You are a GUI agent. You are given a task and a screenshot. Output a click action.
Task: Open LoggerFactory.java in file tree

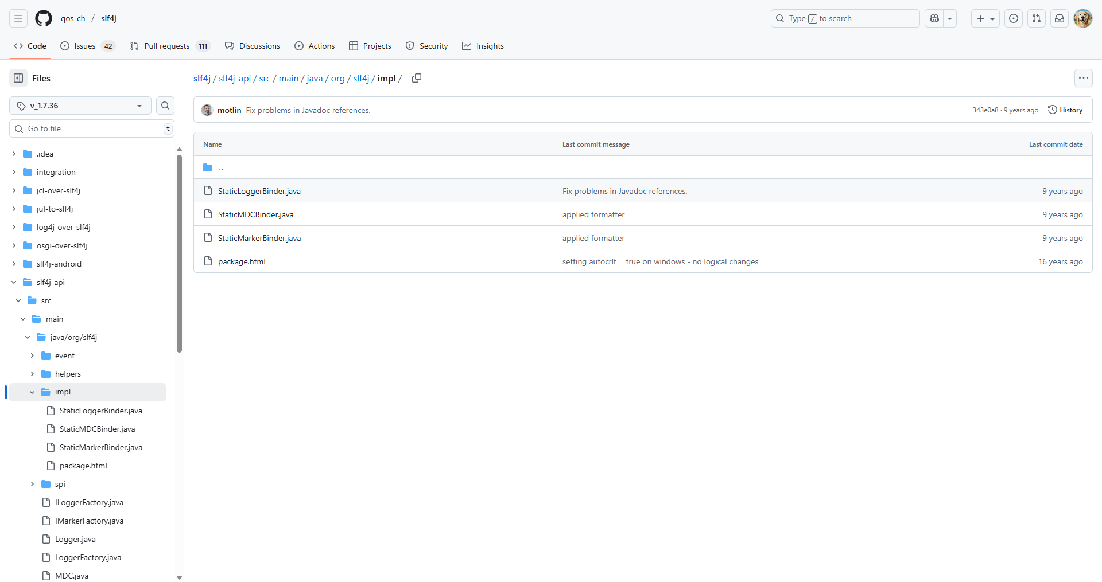pyautogui.click(x=88, y=557)
